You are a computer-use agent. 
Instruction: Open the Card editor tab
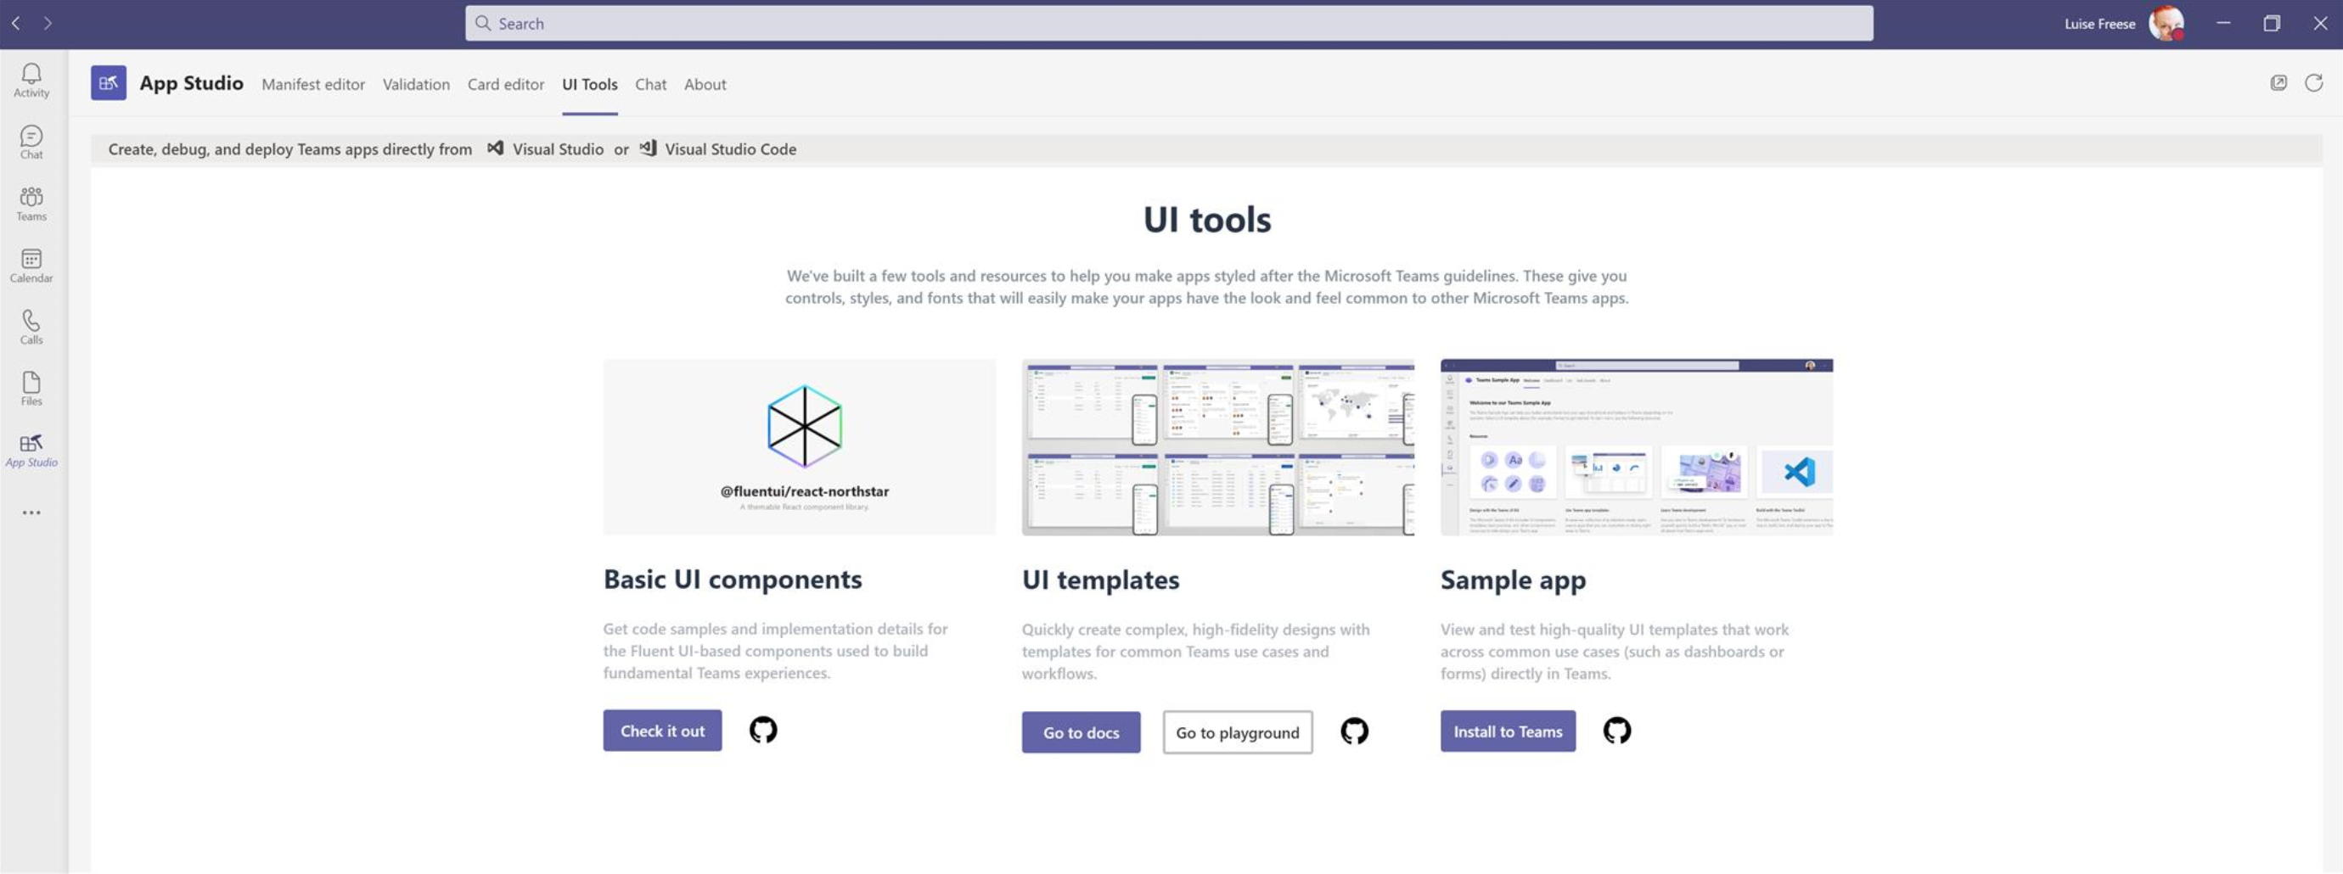506,84
